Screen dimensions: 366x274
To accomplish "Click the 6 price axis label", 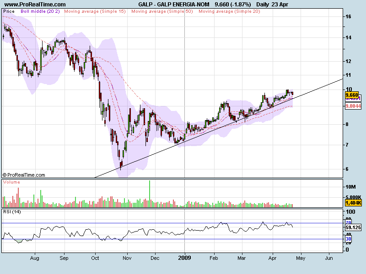I will (x=347, y=169).
